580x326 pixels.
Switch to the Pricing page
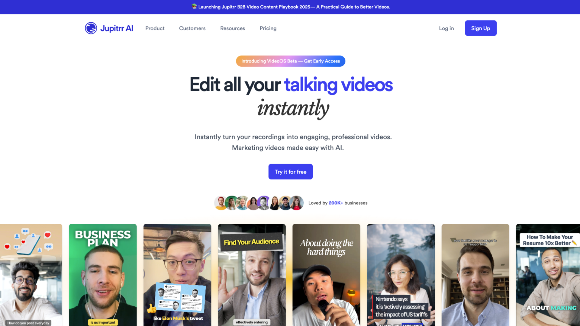[x=268, y=28]
